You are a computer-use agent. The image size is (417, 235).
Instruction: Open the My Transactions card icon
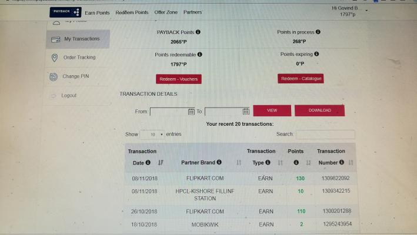point(56,39)
